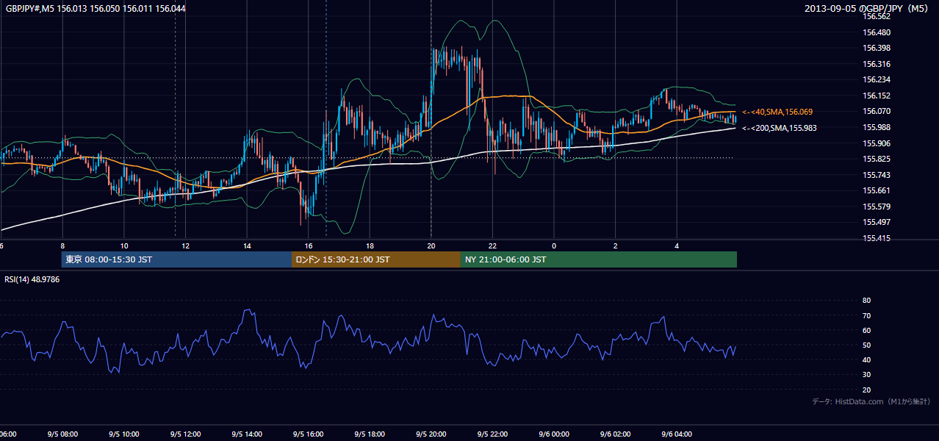Click the RSI(14) 48.9786 indicator label
This screenshot has width=939, height=441.
pyautogui.click(x=32, y=279)
